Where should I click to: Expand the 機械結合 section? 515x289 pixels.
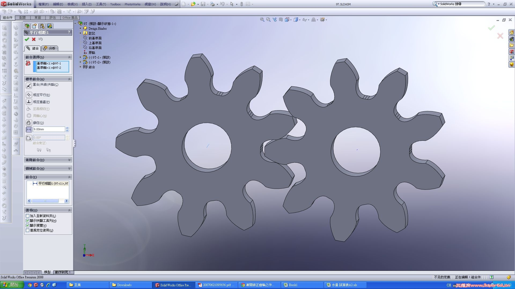(69, 168)
